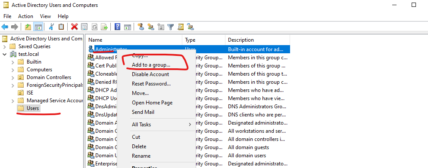Click the funnel Filter Options toolbar icon
The image size is (428, 168).
coord(171,27)
